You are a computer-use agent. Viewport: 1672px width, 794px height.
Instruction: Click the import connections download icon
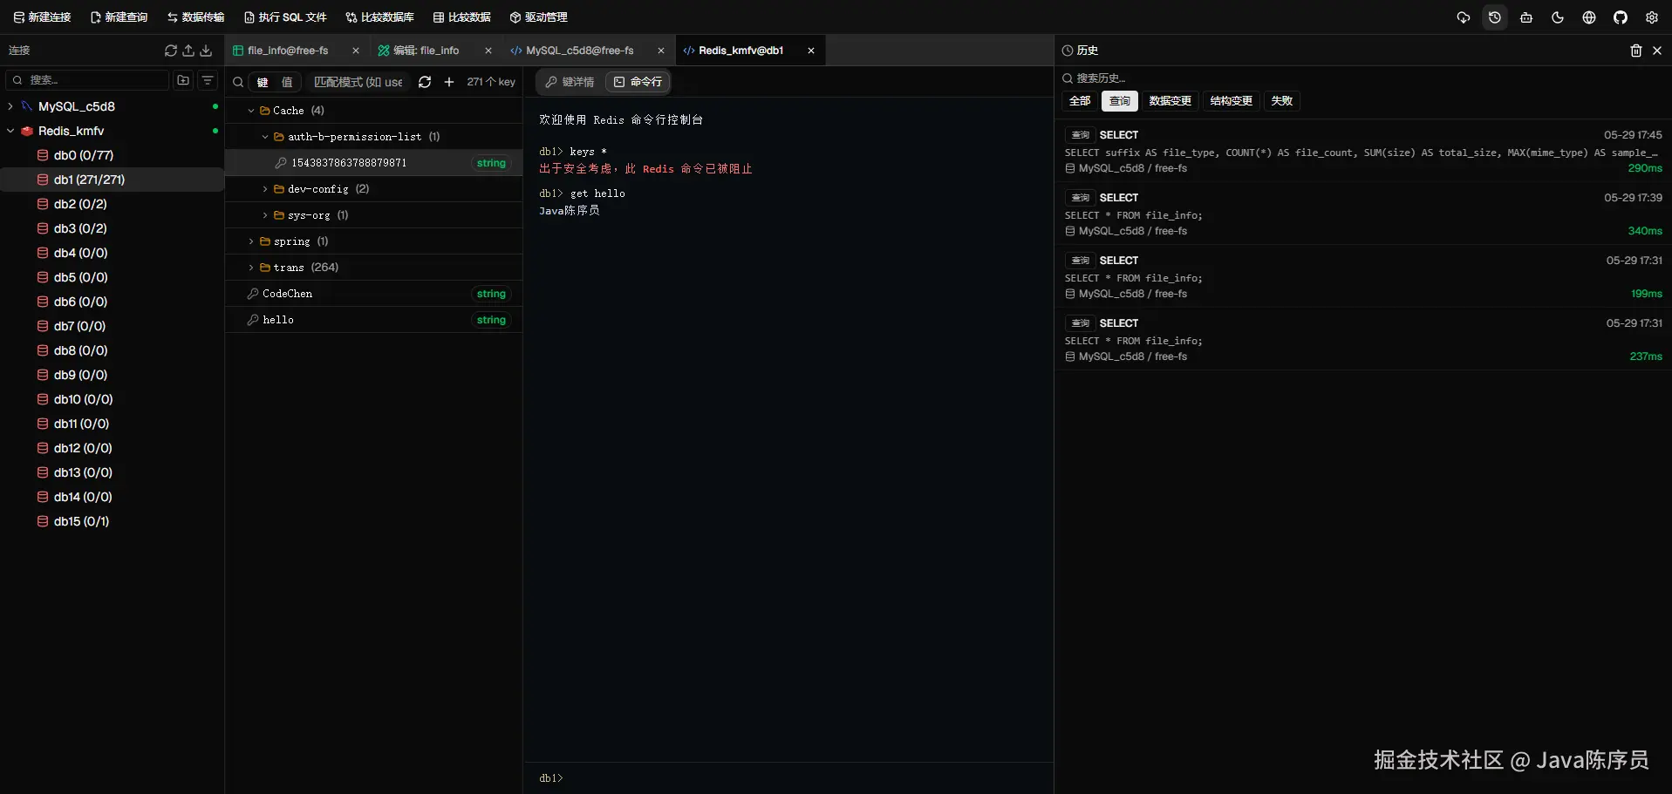click(206, 51)
